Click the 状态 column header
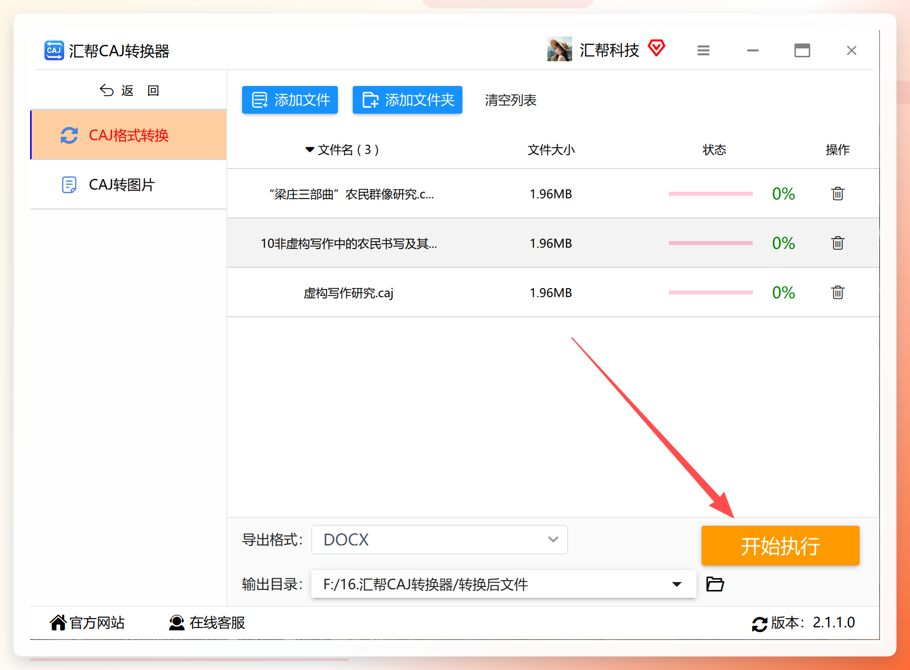This screenshot has height=670, width=910. pos(714,150)
